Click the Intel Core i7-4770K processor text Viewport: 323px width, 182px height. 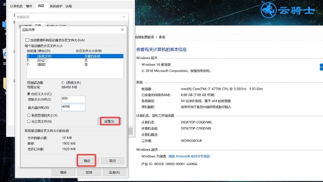pyautogui.click(x=222, y=89)
